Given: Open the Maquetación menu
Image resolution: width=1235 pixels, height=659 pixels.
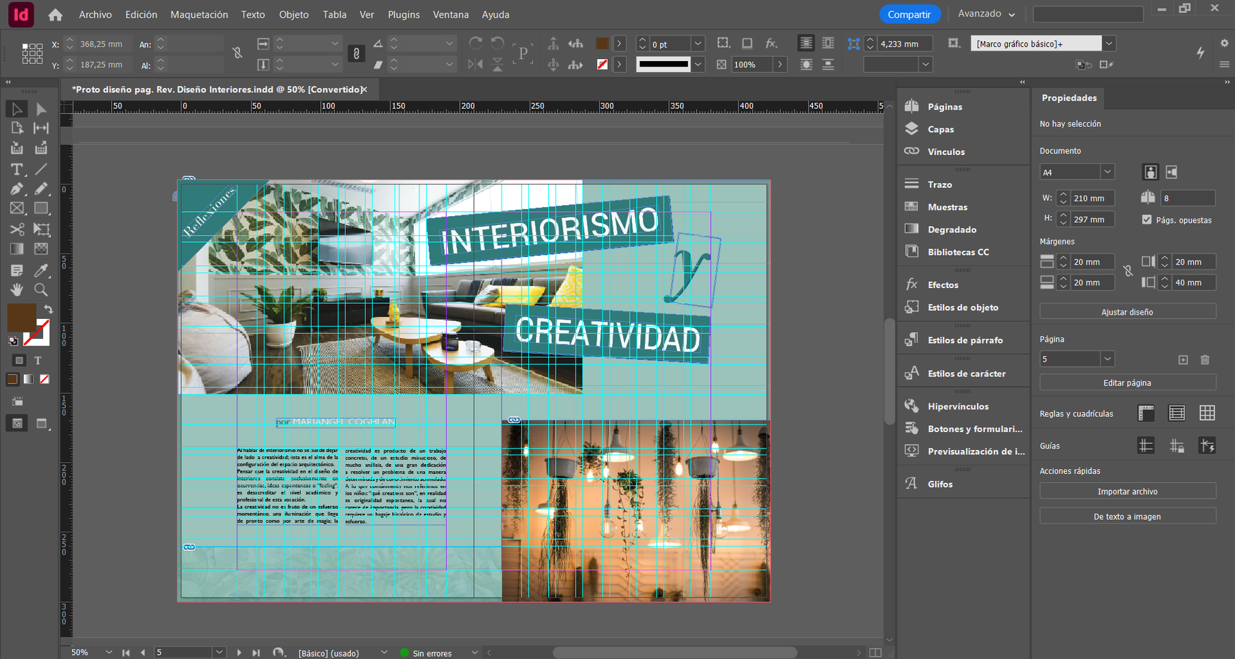Looking at the screenshot, I should [199, 14].
